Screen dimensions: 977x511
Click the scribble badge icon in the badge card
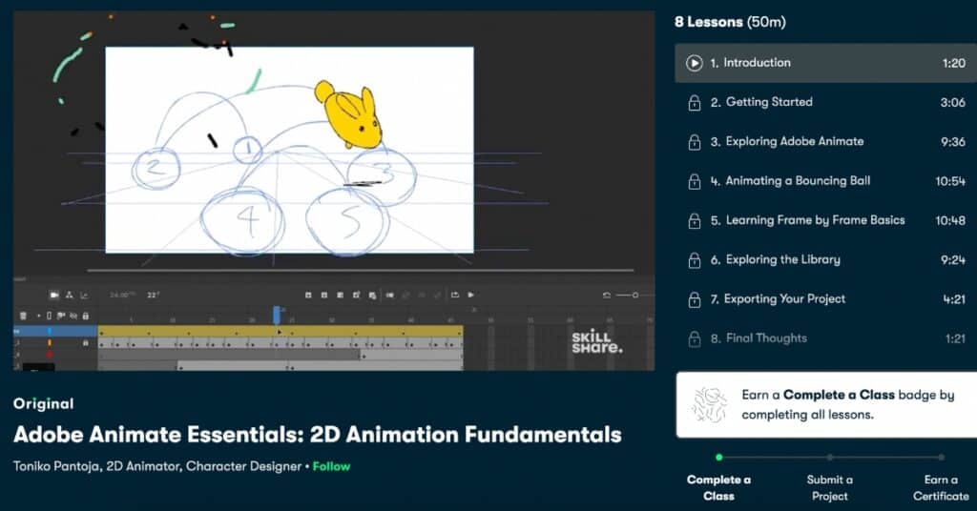709,404
